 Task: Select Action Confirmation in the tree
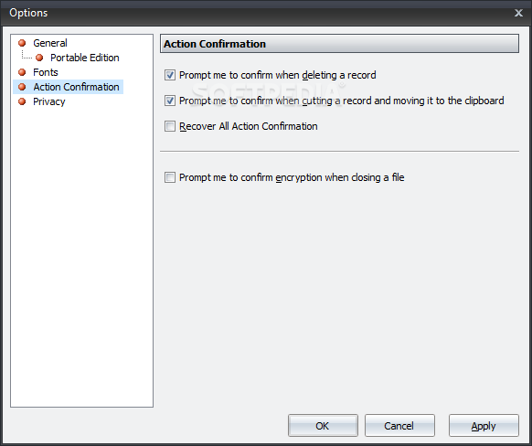click(76, 87)
